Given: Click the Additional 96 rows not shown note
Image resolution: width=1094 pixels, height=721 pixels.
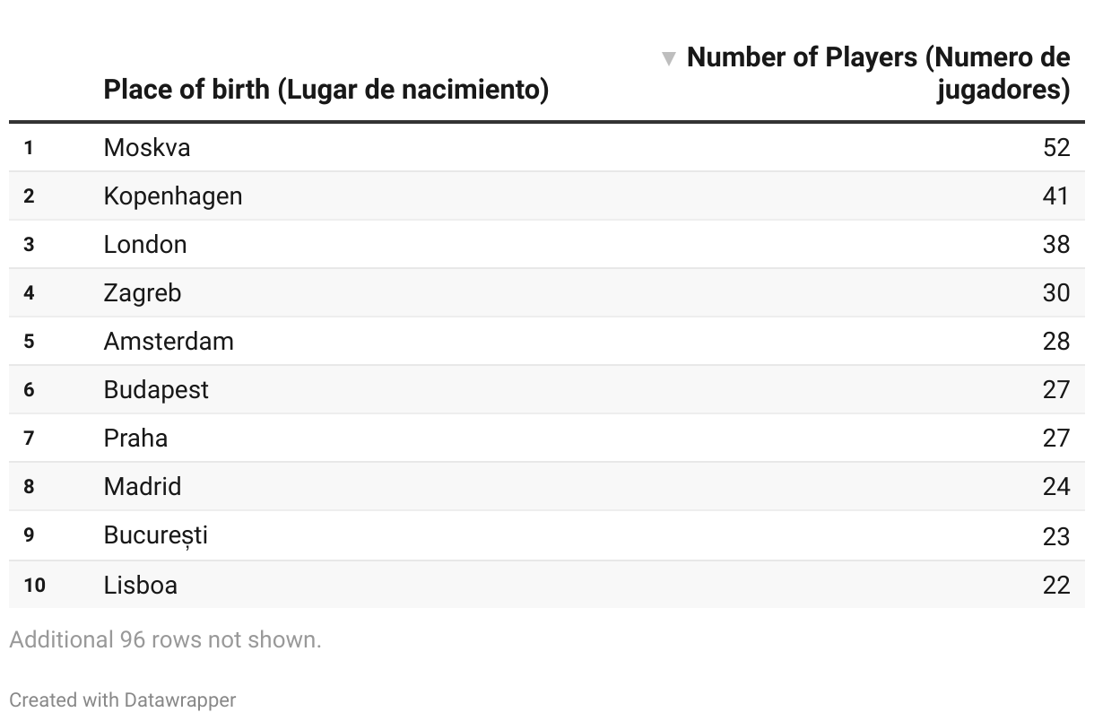Looking at the screenshot, I should click(x=165, y=640).
